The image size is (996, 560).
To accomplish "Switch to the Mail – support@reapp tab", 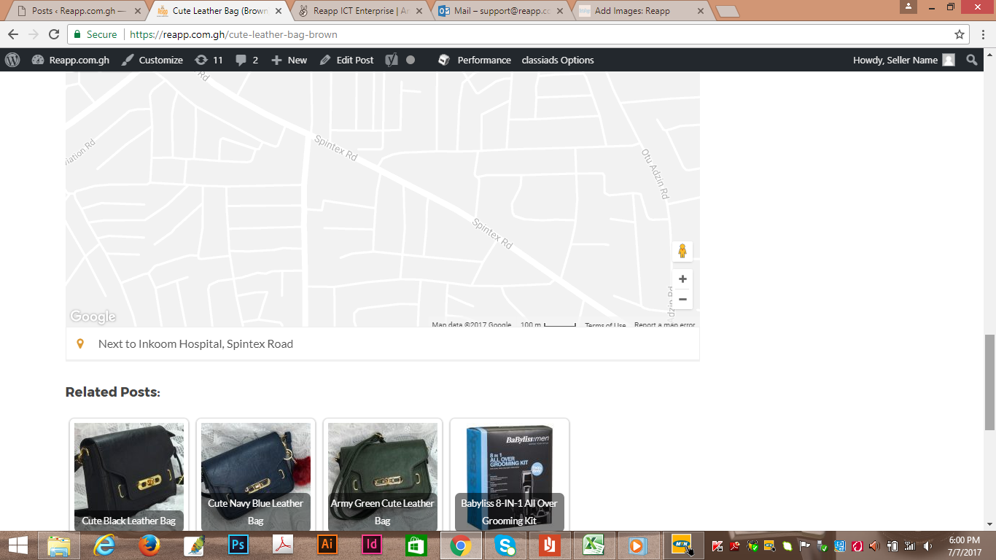I will 502,11.
